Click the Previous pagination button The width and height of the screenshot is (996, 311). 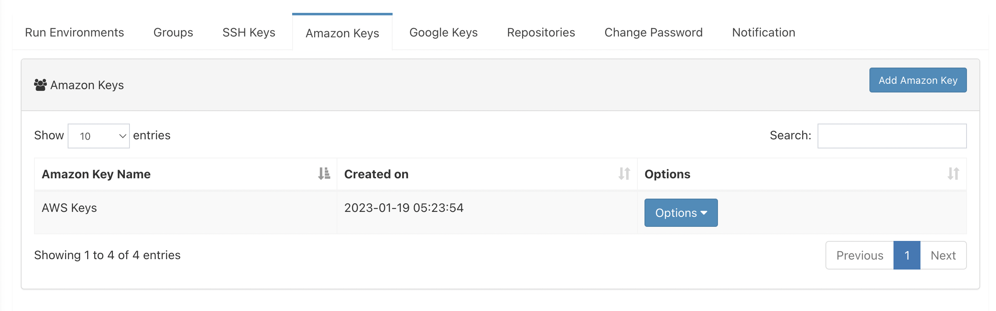coord(860,255)
